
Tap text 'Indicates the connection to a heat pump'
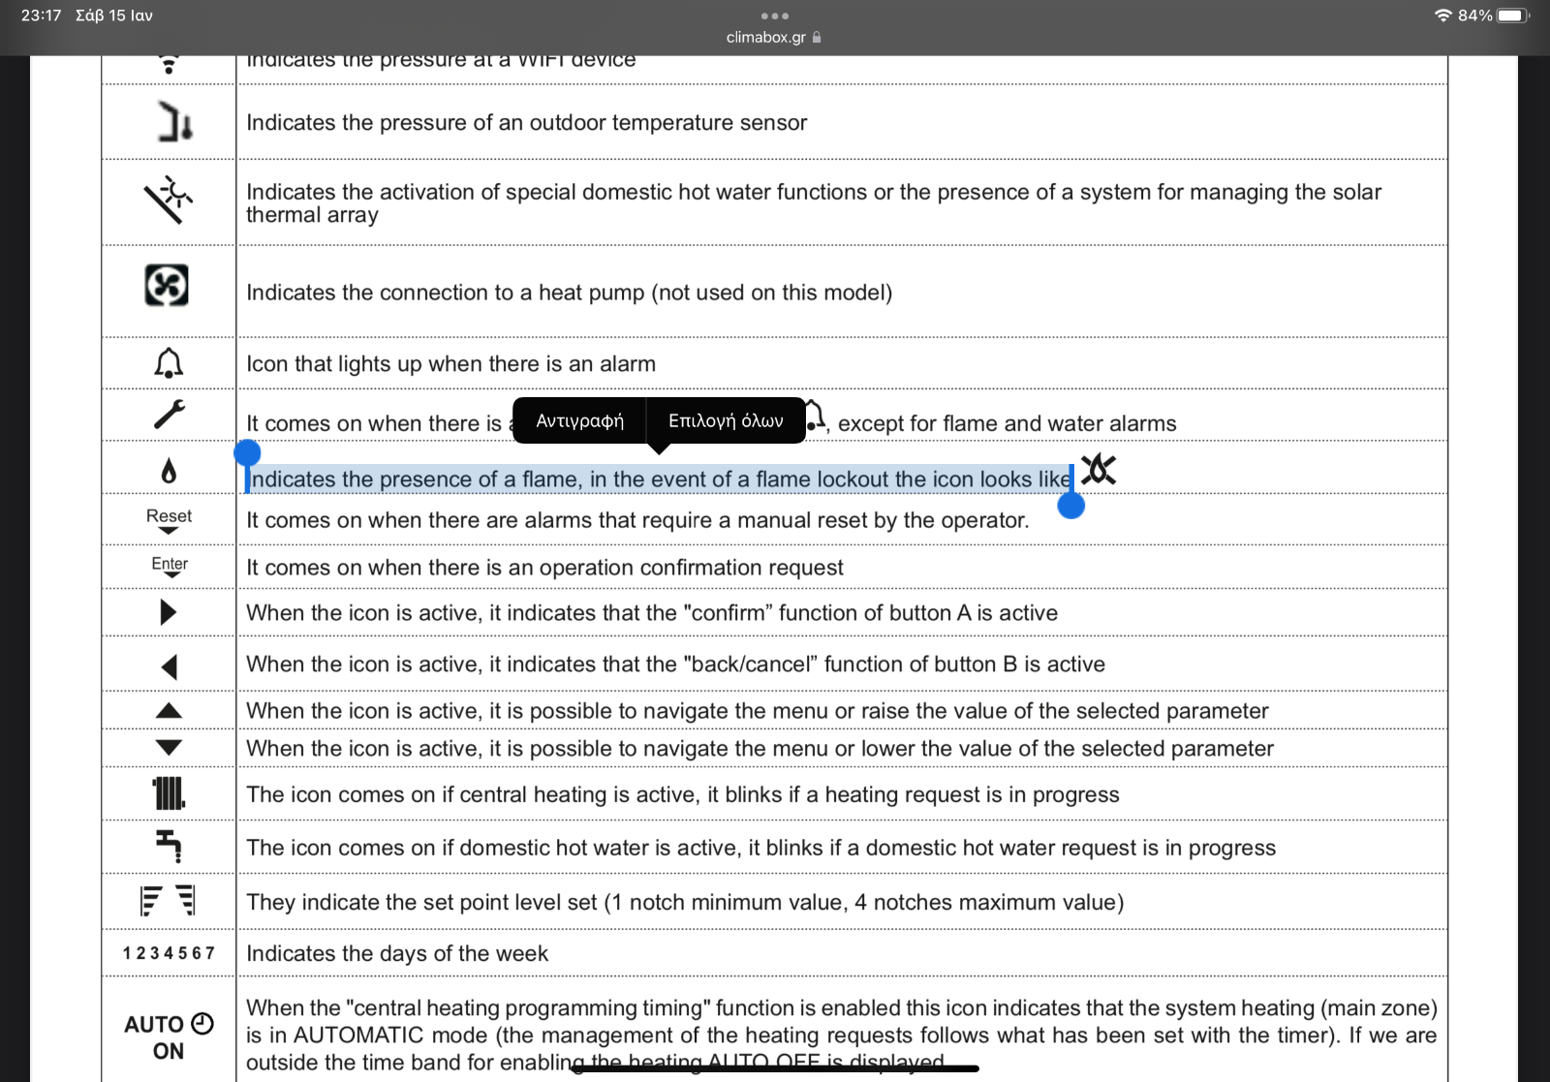(x=445, y=293)
